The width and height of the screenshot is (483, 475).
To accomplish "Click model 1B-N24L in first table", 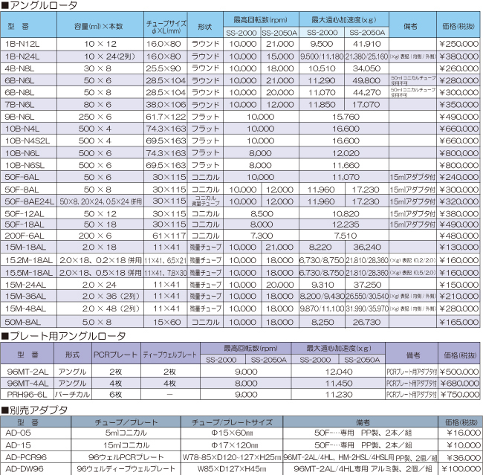I will click(22, 56).
